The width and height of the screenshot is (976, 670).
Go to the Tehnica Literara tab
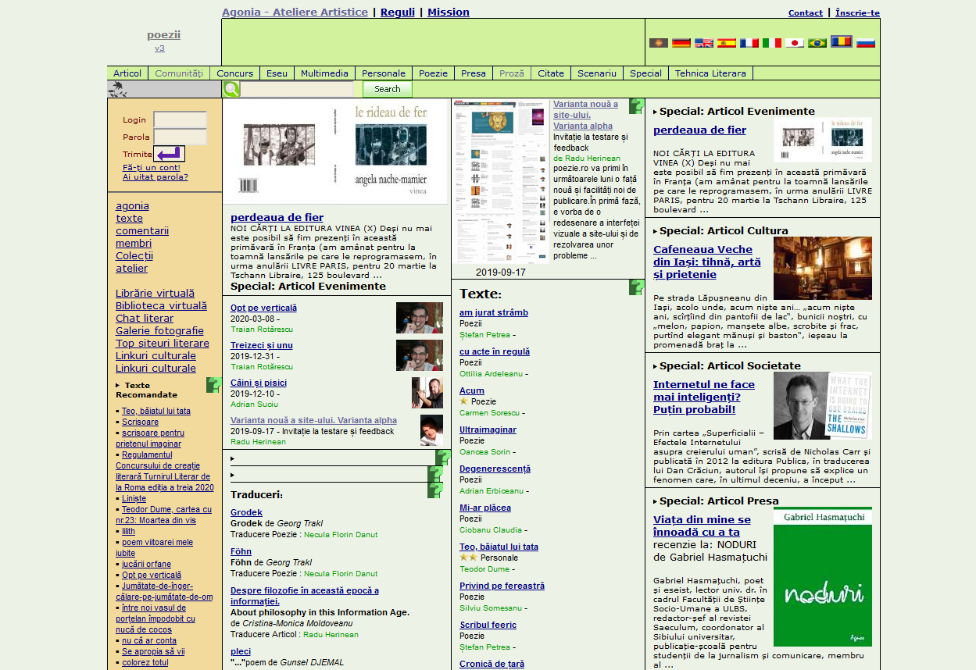click(x=711, y=73)
